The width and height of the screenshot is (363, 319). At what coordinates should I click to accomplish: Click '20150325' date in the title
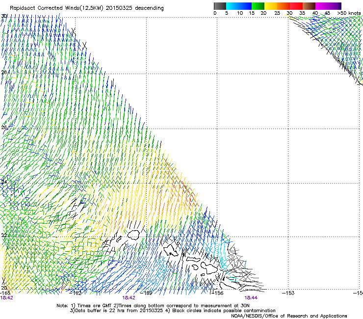pyautogui.click(x=119, y=8)
